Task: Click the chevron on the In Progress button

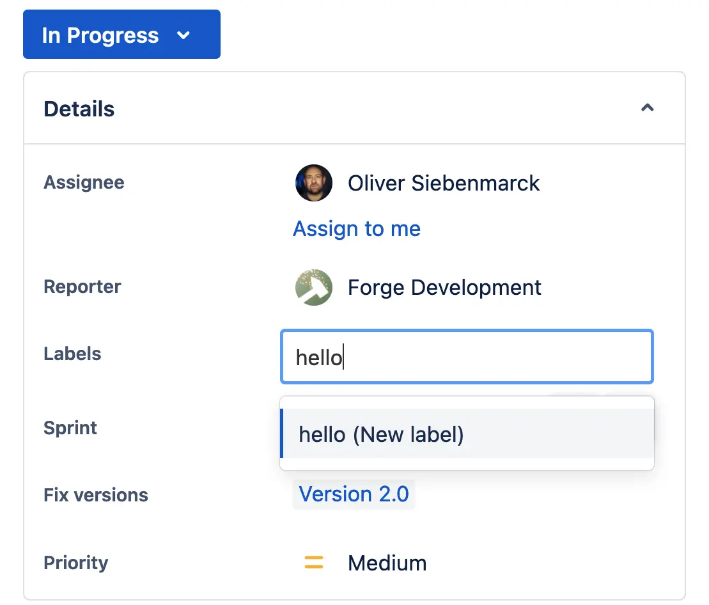Action: (184, 36)
